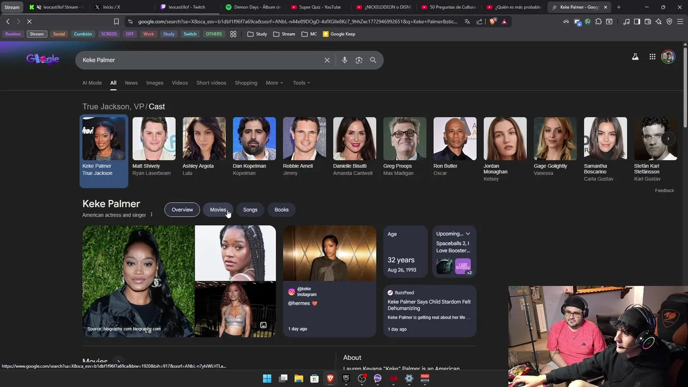Open the @keke Instagram post card

(x=329, y=281)
